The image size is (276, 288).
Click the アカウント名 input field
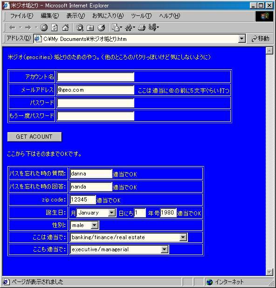tap(96, 77)
